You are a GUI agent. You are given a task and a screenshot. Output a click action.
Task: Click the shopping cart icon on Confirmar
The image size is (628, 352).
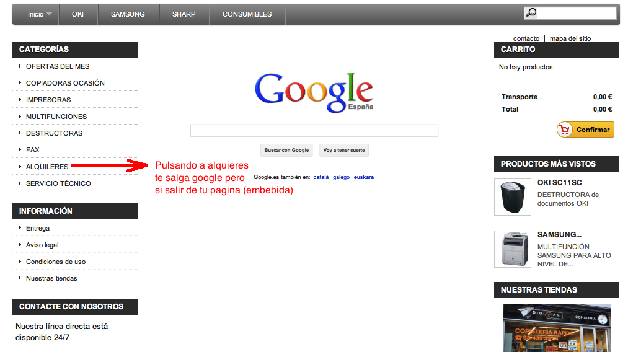coord(565,130)
